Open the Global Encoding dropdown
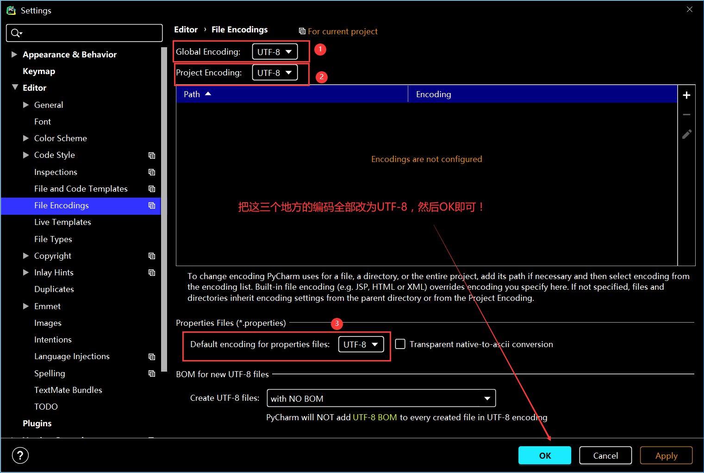The image size is (704, 473). (274, 52)
